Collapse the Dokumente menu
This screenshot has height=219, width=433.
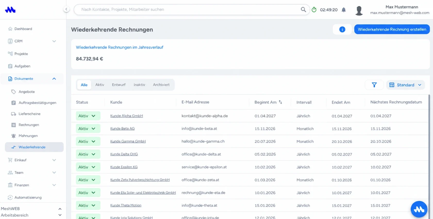[54, 79]
